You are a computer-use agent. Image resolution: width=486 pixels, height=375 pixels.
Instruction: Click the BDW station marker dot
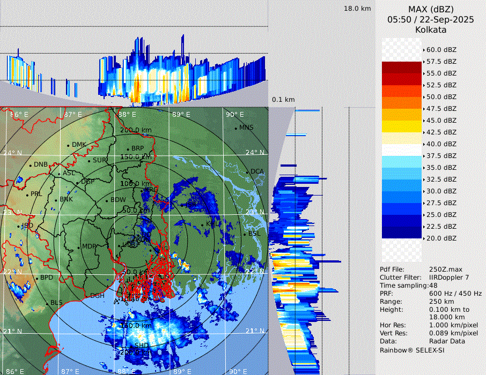click(107, 201)
